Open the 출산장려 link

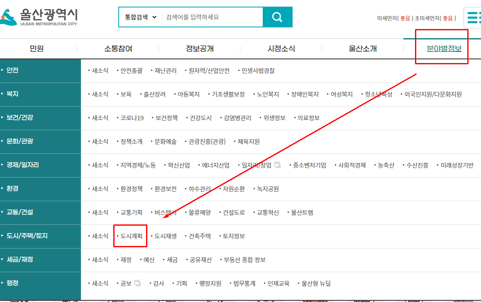pyautogui.click(x=155, y=94)
